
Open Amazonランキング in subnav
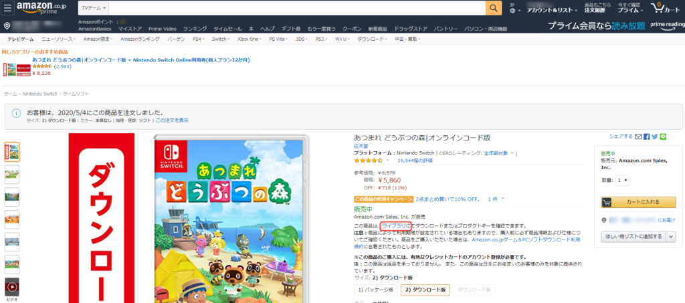(140, 39)
